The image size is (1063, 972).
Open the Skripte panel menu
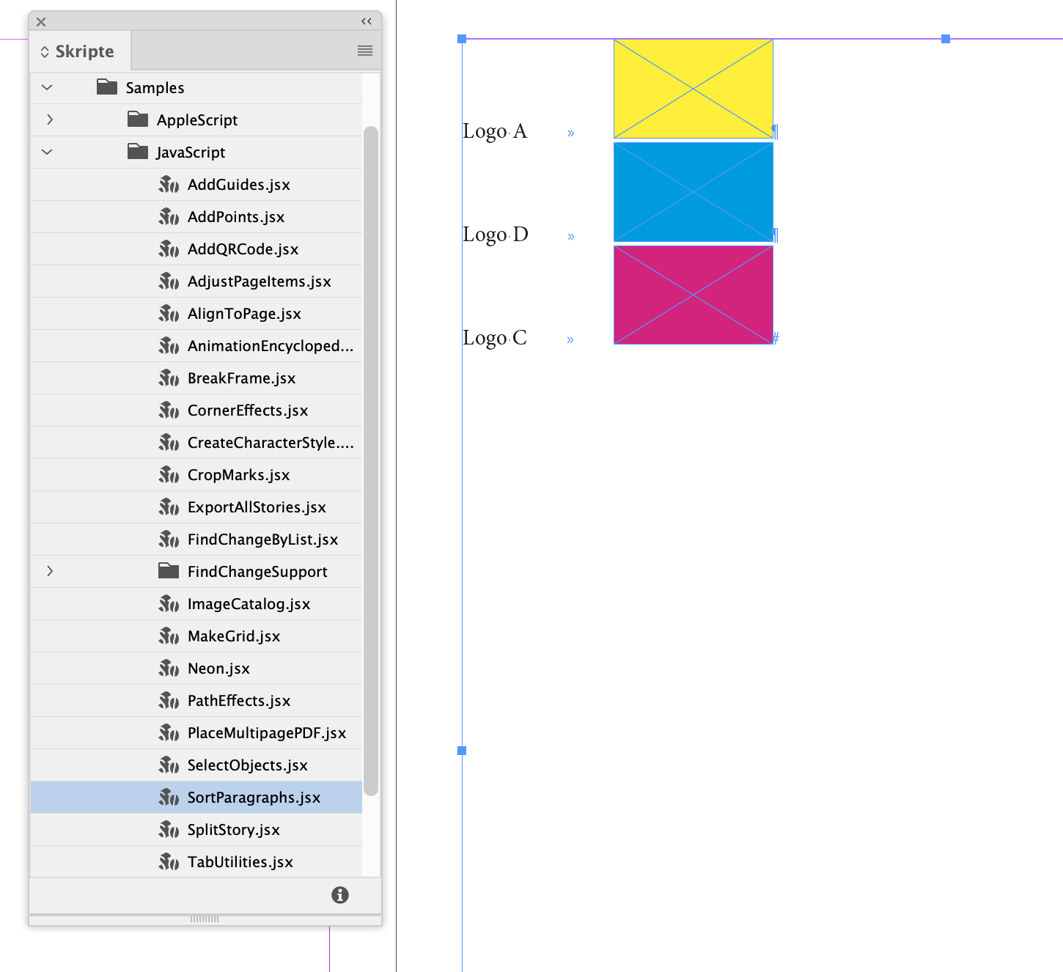tap(364, 50)
